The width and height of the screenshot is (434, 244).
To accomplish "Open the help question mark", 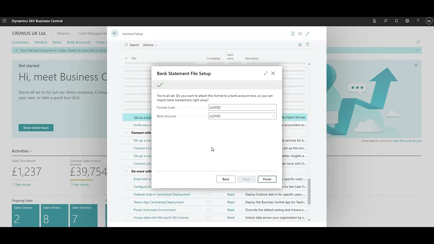I will coord(418,21).
